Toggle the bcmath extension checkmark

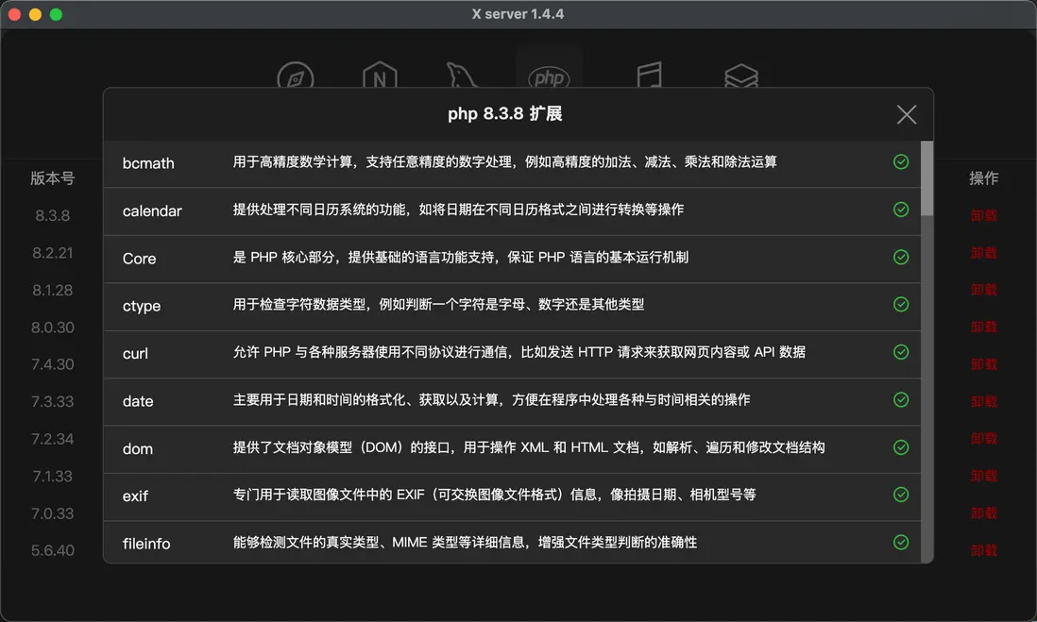[x=901, y=162]
